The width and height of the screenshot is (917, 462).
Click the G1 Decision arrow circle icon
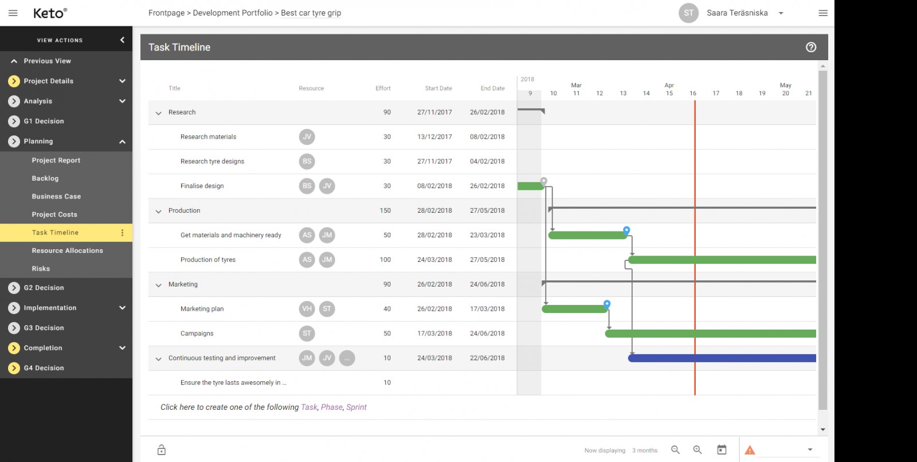[14, 121]
